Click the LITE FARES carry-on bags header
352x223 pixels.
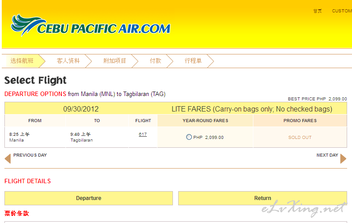pyautogui.click(x=252, y=109)
